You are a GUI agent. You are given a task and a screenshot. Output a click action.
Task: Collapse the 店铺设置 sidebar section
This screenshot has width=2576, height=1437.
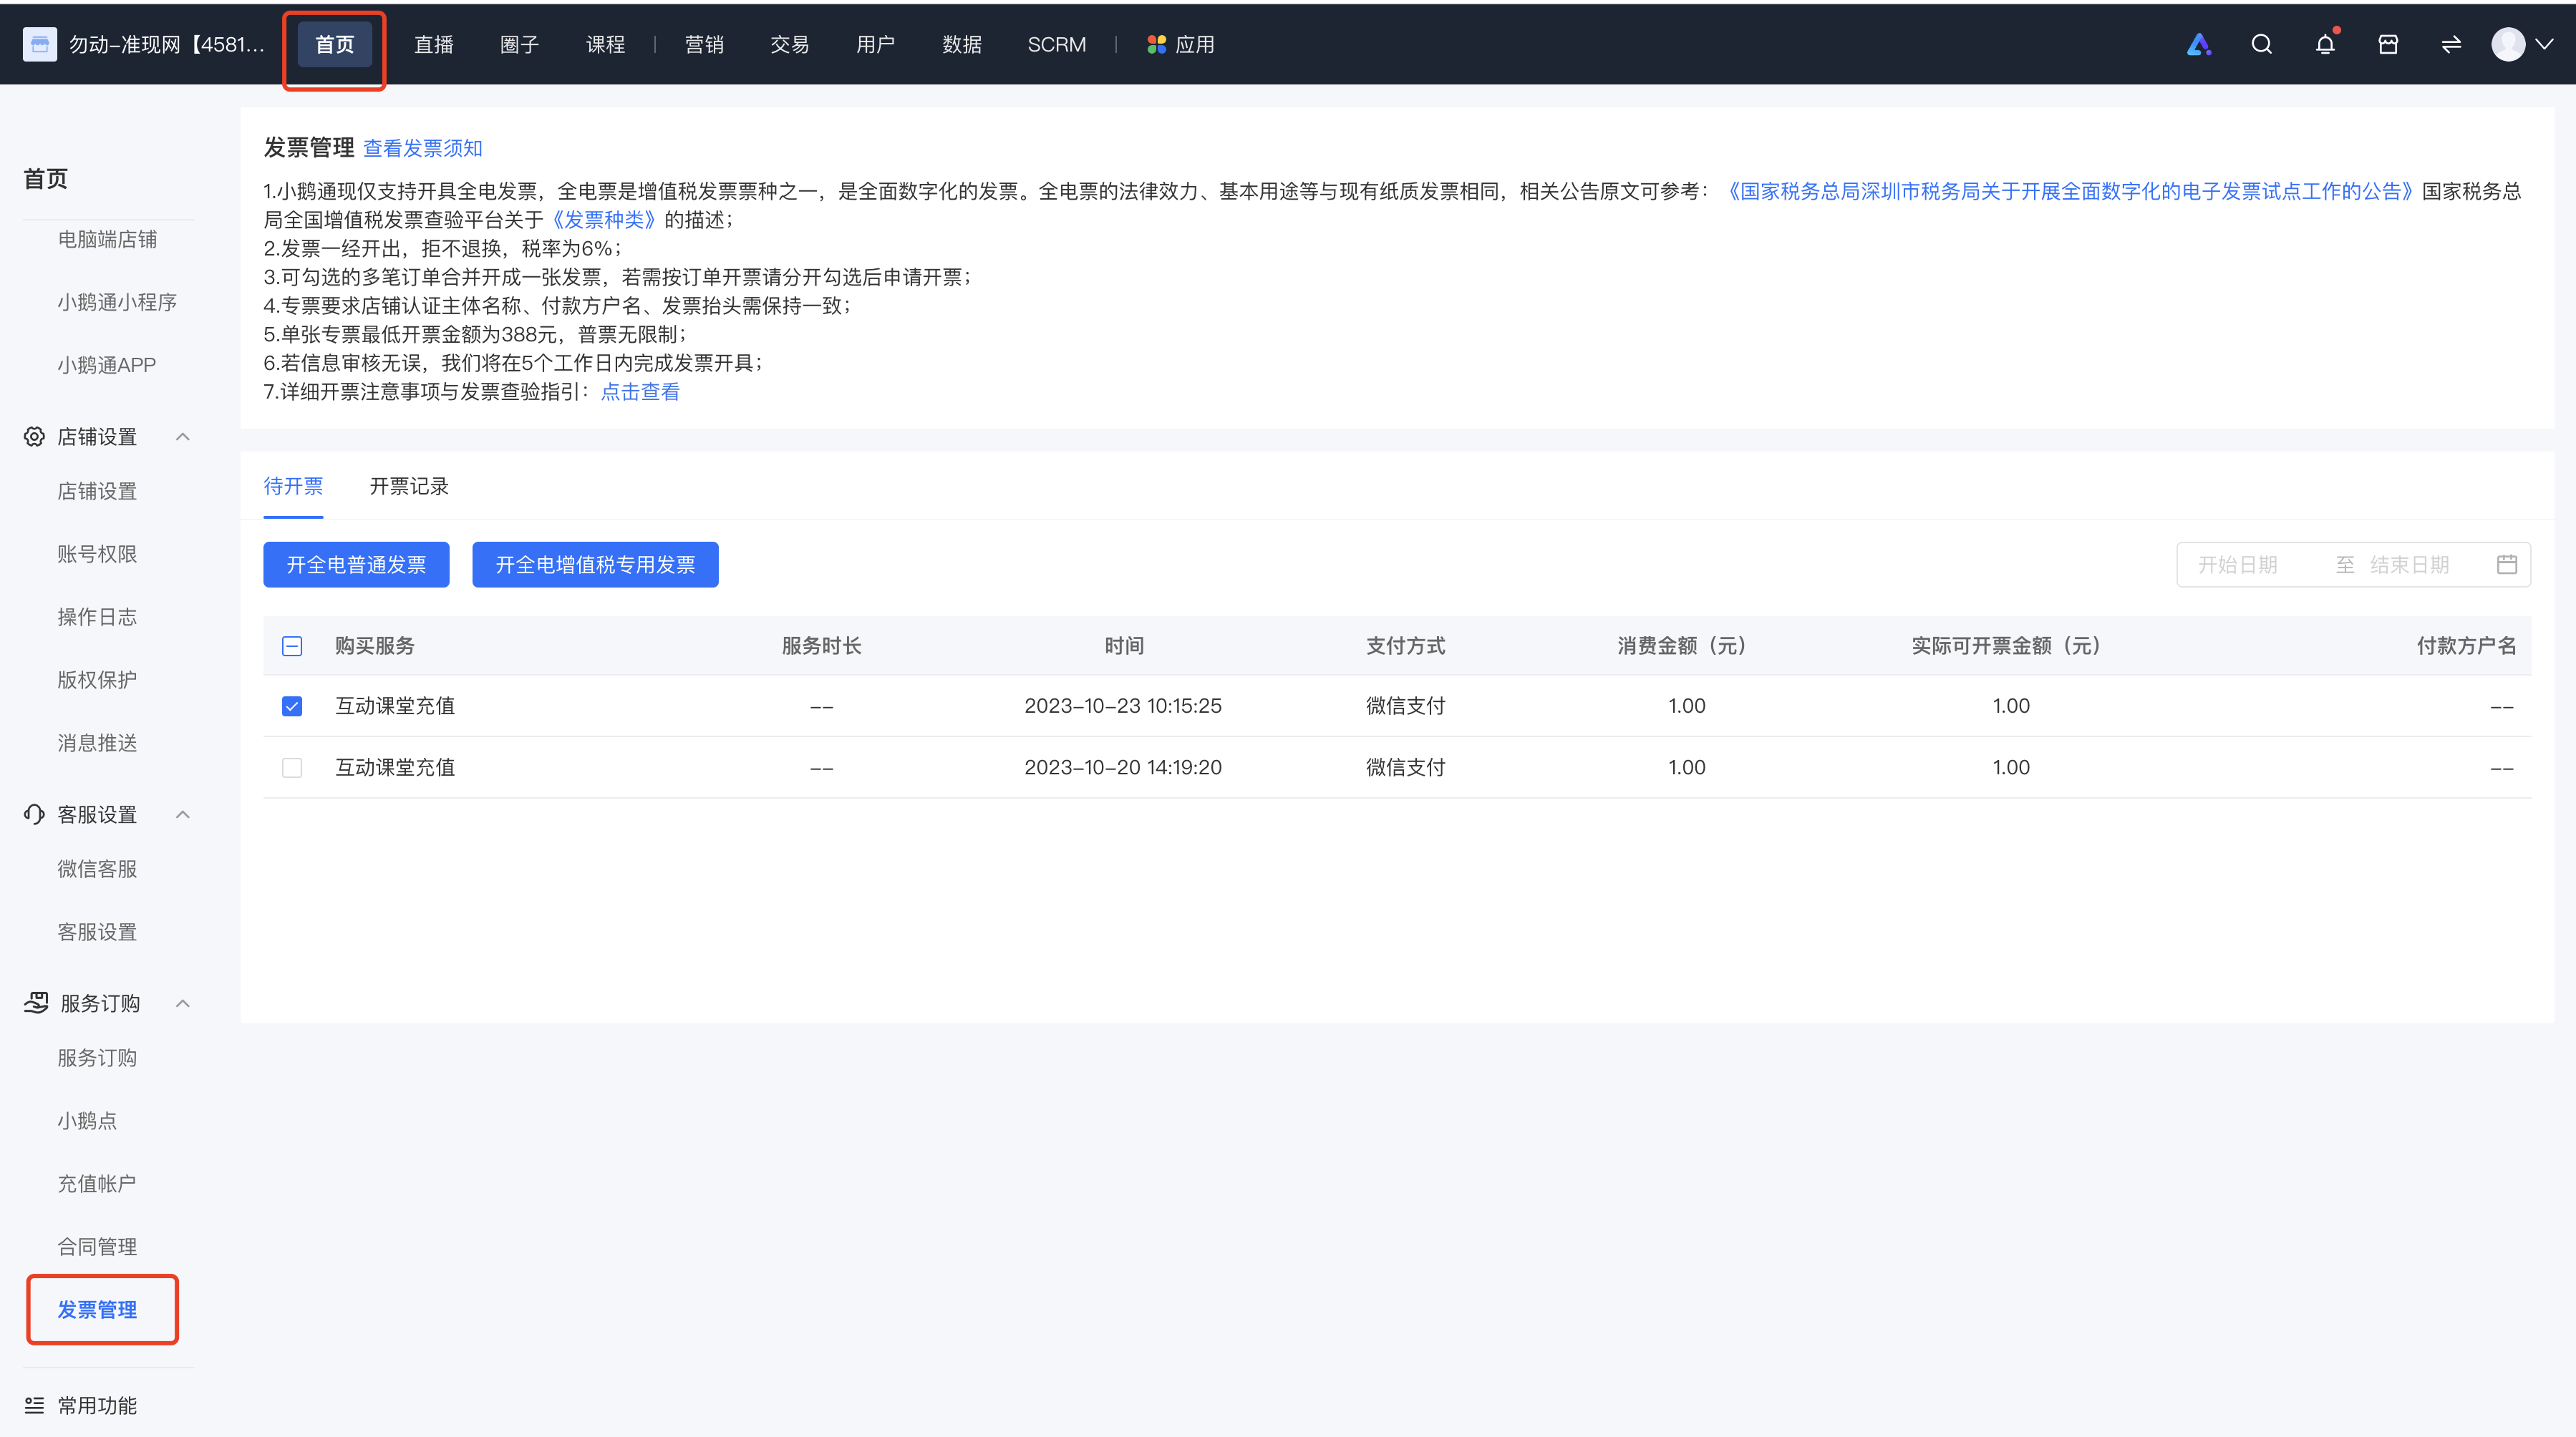coord(183,437)
